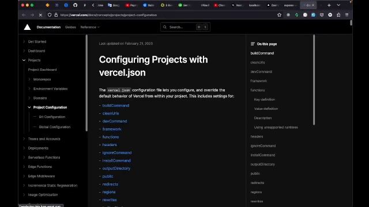Screen dimensions: 369x207
Task: Close the current Vercel tab
Action: [313, 5]
